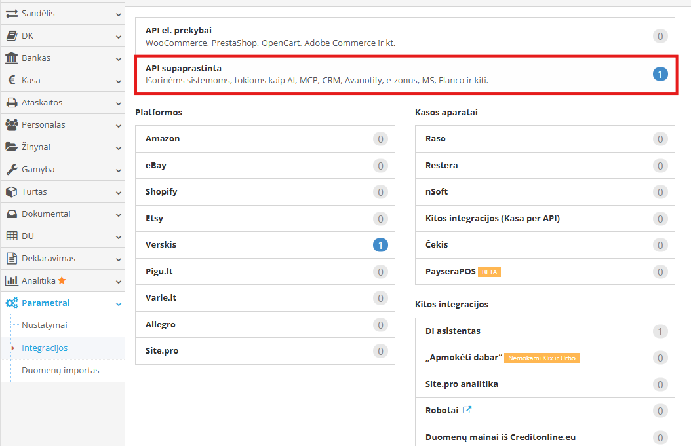
Task: Expand the Deklaravimas menu chevron
Action: (x=119, y=259)
